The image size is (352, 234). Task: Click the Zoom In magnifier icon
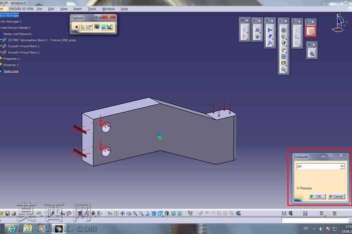135,214
